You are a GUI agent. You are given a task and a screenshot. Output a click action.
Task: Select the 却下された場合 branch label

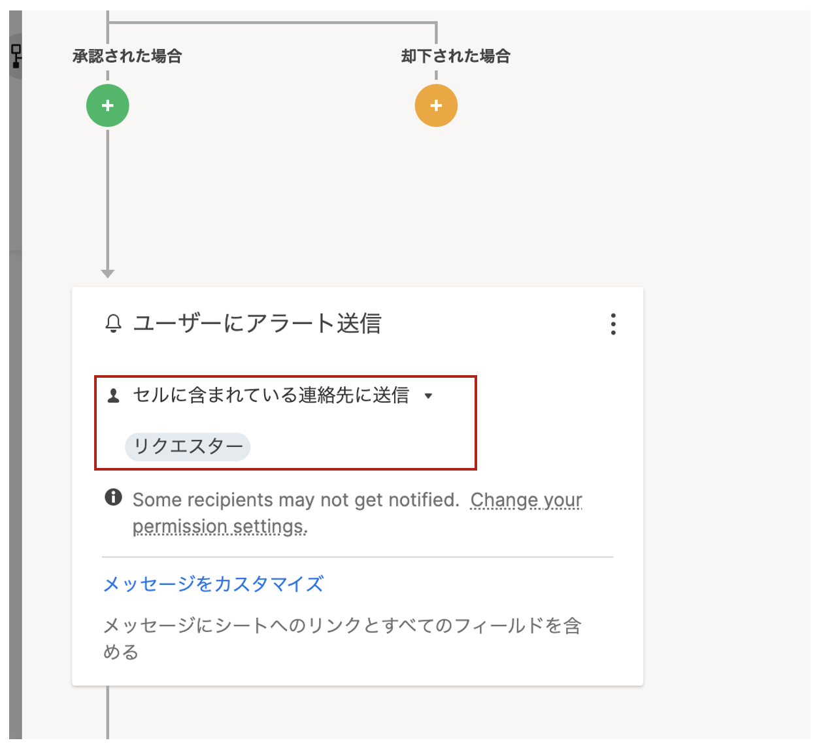pos(456,56)
